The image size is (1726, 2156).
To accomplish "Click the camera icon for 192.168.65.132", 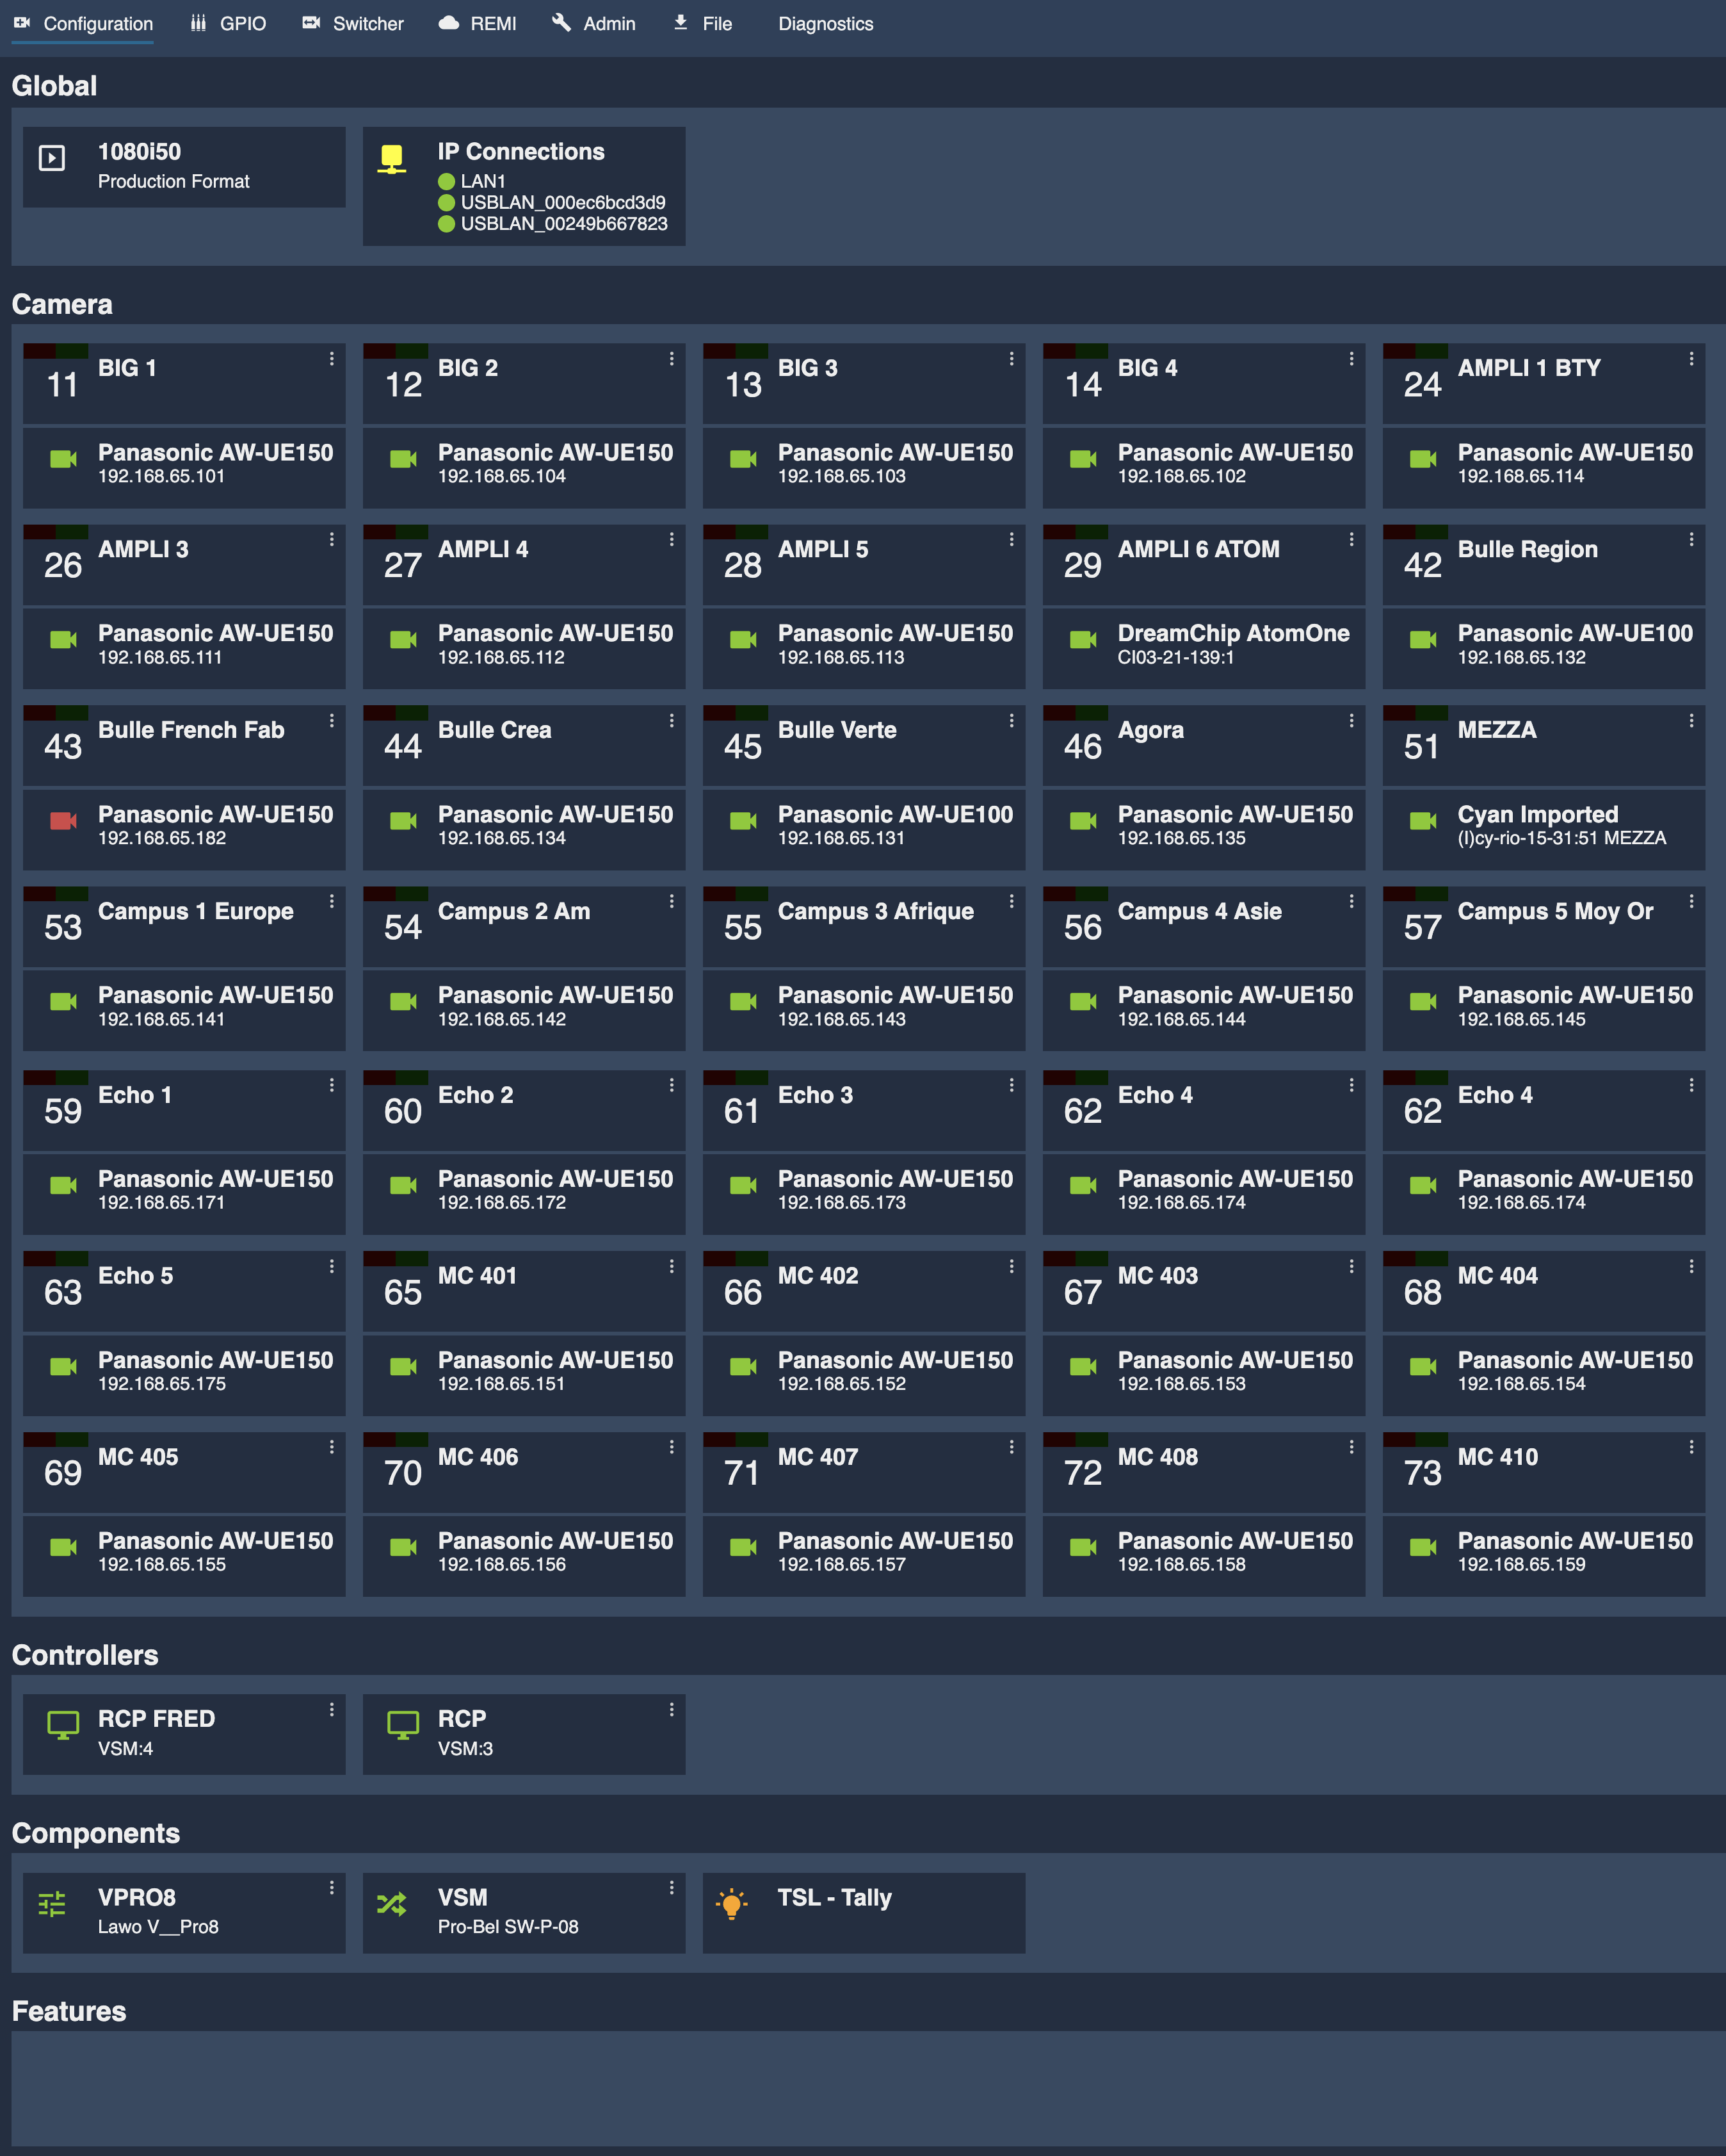I will pyautogui.click(x=1423, y=640).
